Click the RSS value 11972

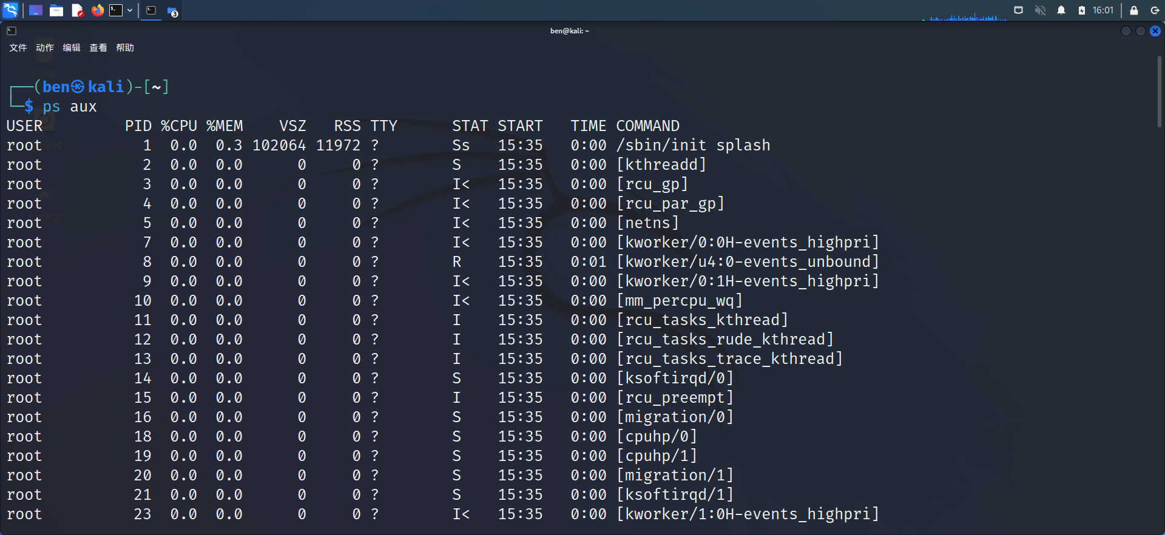[x=339, y=145]
